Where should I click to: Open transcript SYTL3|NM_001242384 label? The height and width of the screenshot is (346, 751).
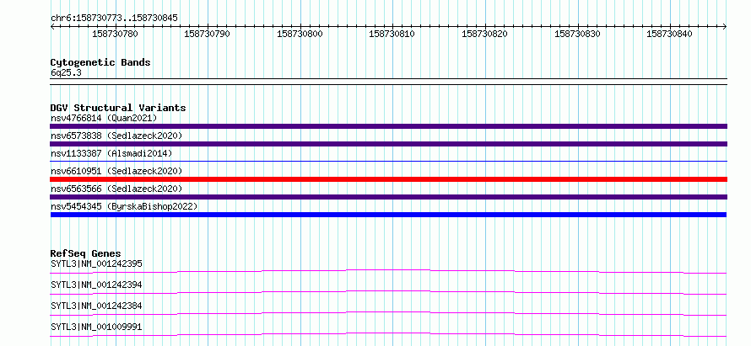pos(96,306)
